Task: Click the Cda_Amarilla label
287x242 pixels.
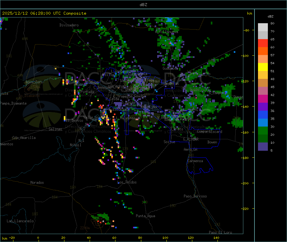Action: click(24, 138)
